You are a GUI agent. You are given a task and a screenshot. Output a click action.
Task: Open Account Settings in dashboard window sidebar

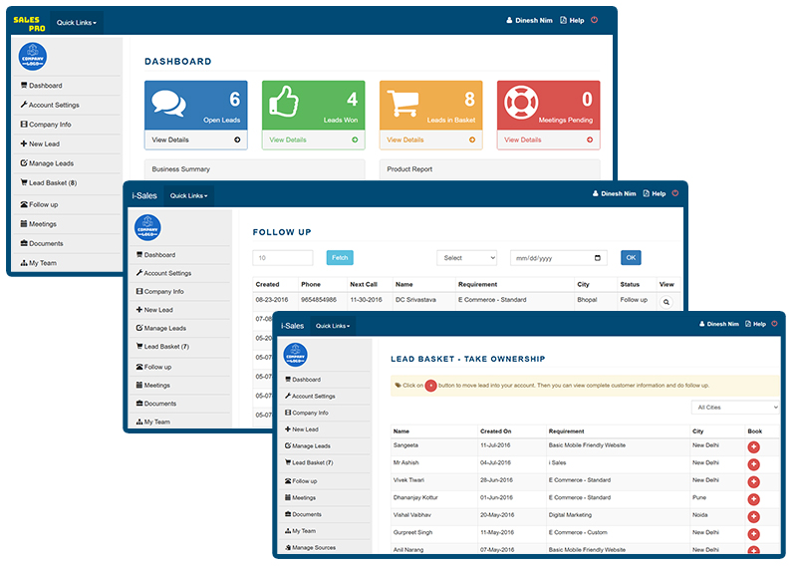(x=49, y=105)
